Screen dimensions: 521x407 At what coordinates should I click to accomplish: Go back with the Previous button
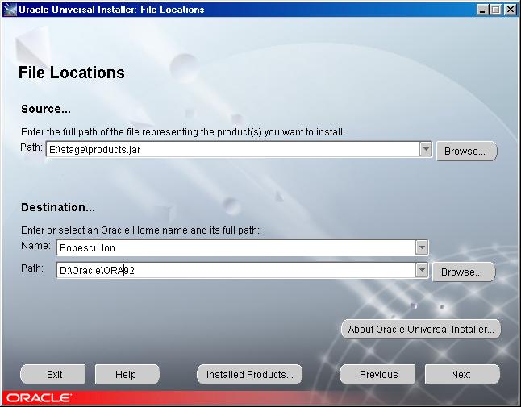[378, 374]
